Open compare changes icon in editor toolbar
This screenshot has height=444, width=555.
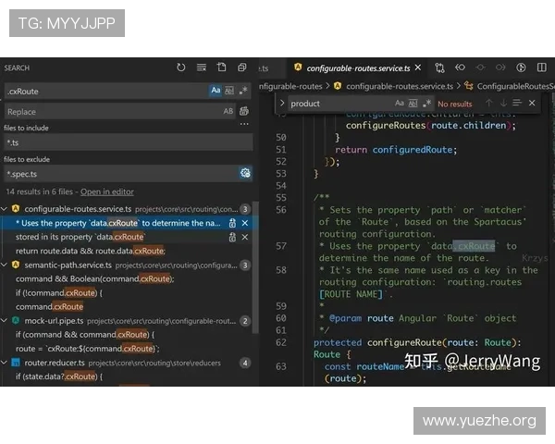pyautogui.click(x=439, y=68)
